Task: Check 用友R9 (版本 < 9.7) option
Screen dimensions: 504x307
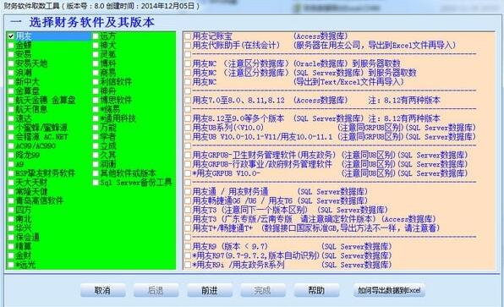Action: coord(188,247)
